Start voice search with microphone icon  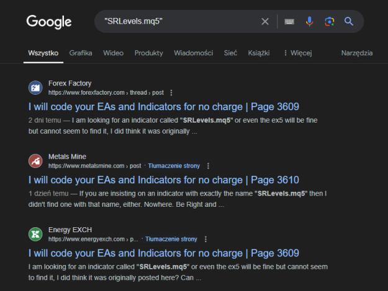(309, 22)
